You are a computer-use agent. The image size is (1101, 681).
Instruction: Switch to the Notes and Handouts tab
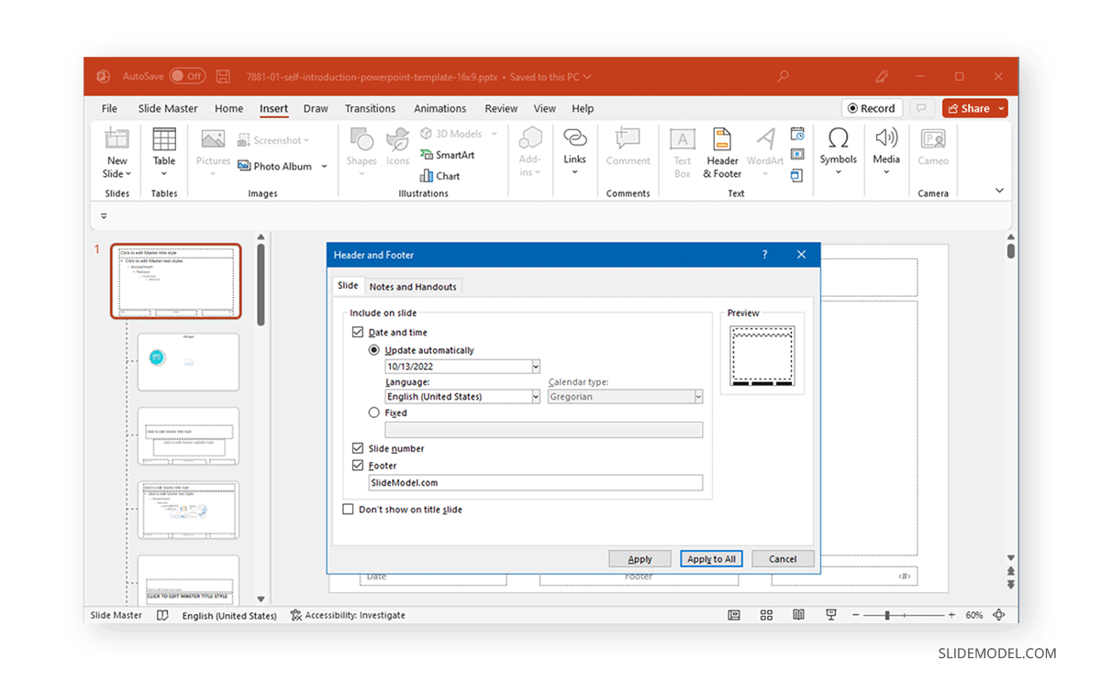point(413,286)
